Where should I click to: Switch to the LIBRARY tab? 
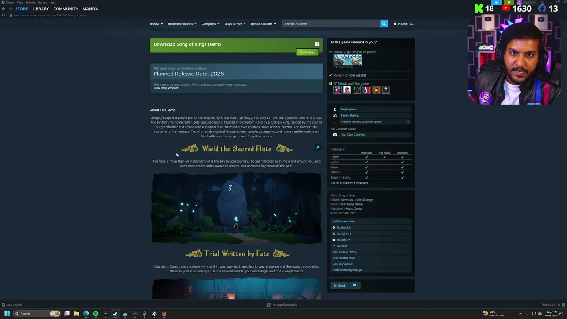coord(41,9)
